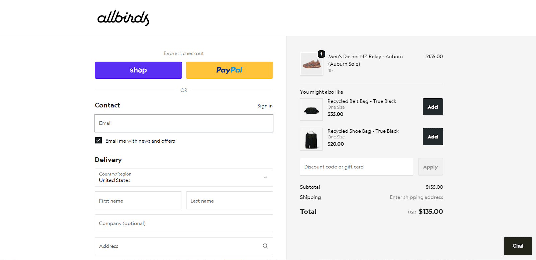Add Recycled Shoe Bag to order

click(x=433, y=137)
